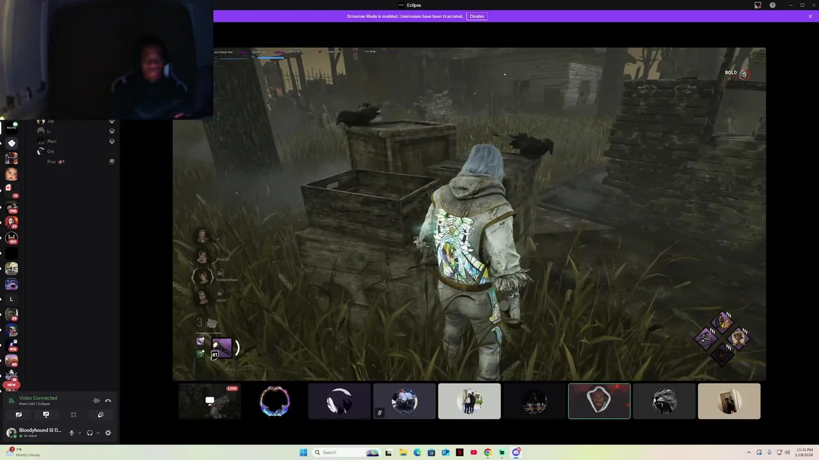Turn on camera in voice panel
Image resolution: width=819 pixels, height=460 pixels.
click(19, 415)
